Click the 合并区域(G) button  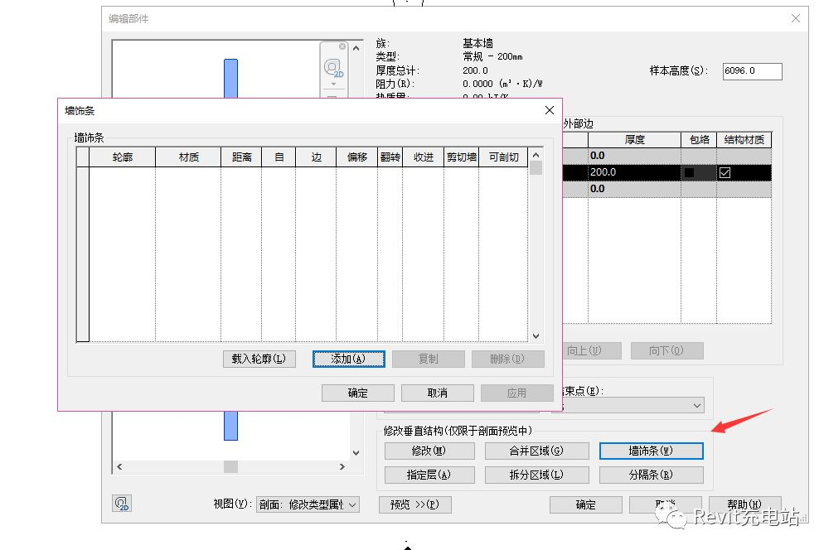coord(536,451)
